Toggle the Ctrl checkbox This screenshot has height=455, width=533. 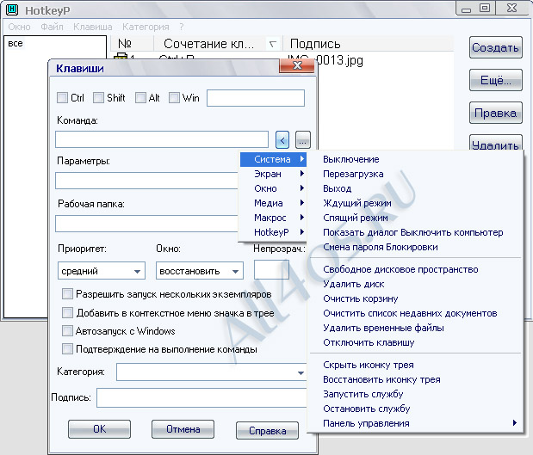pyautogui.click(x=62, y=98)
